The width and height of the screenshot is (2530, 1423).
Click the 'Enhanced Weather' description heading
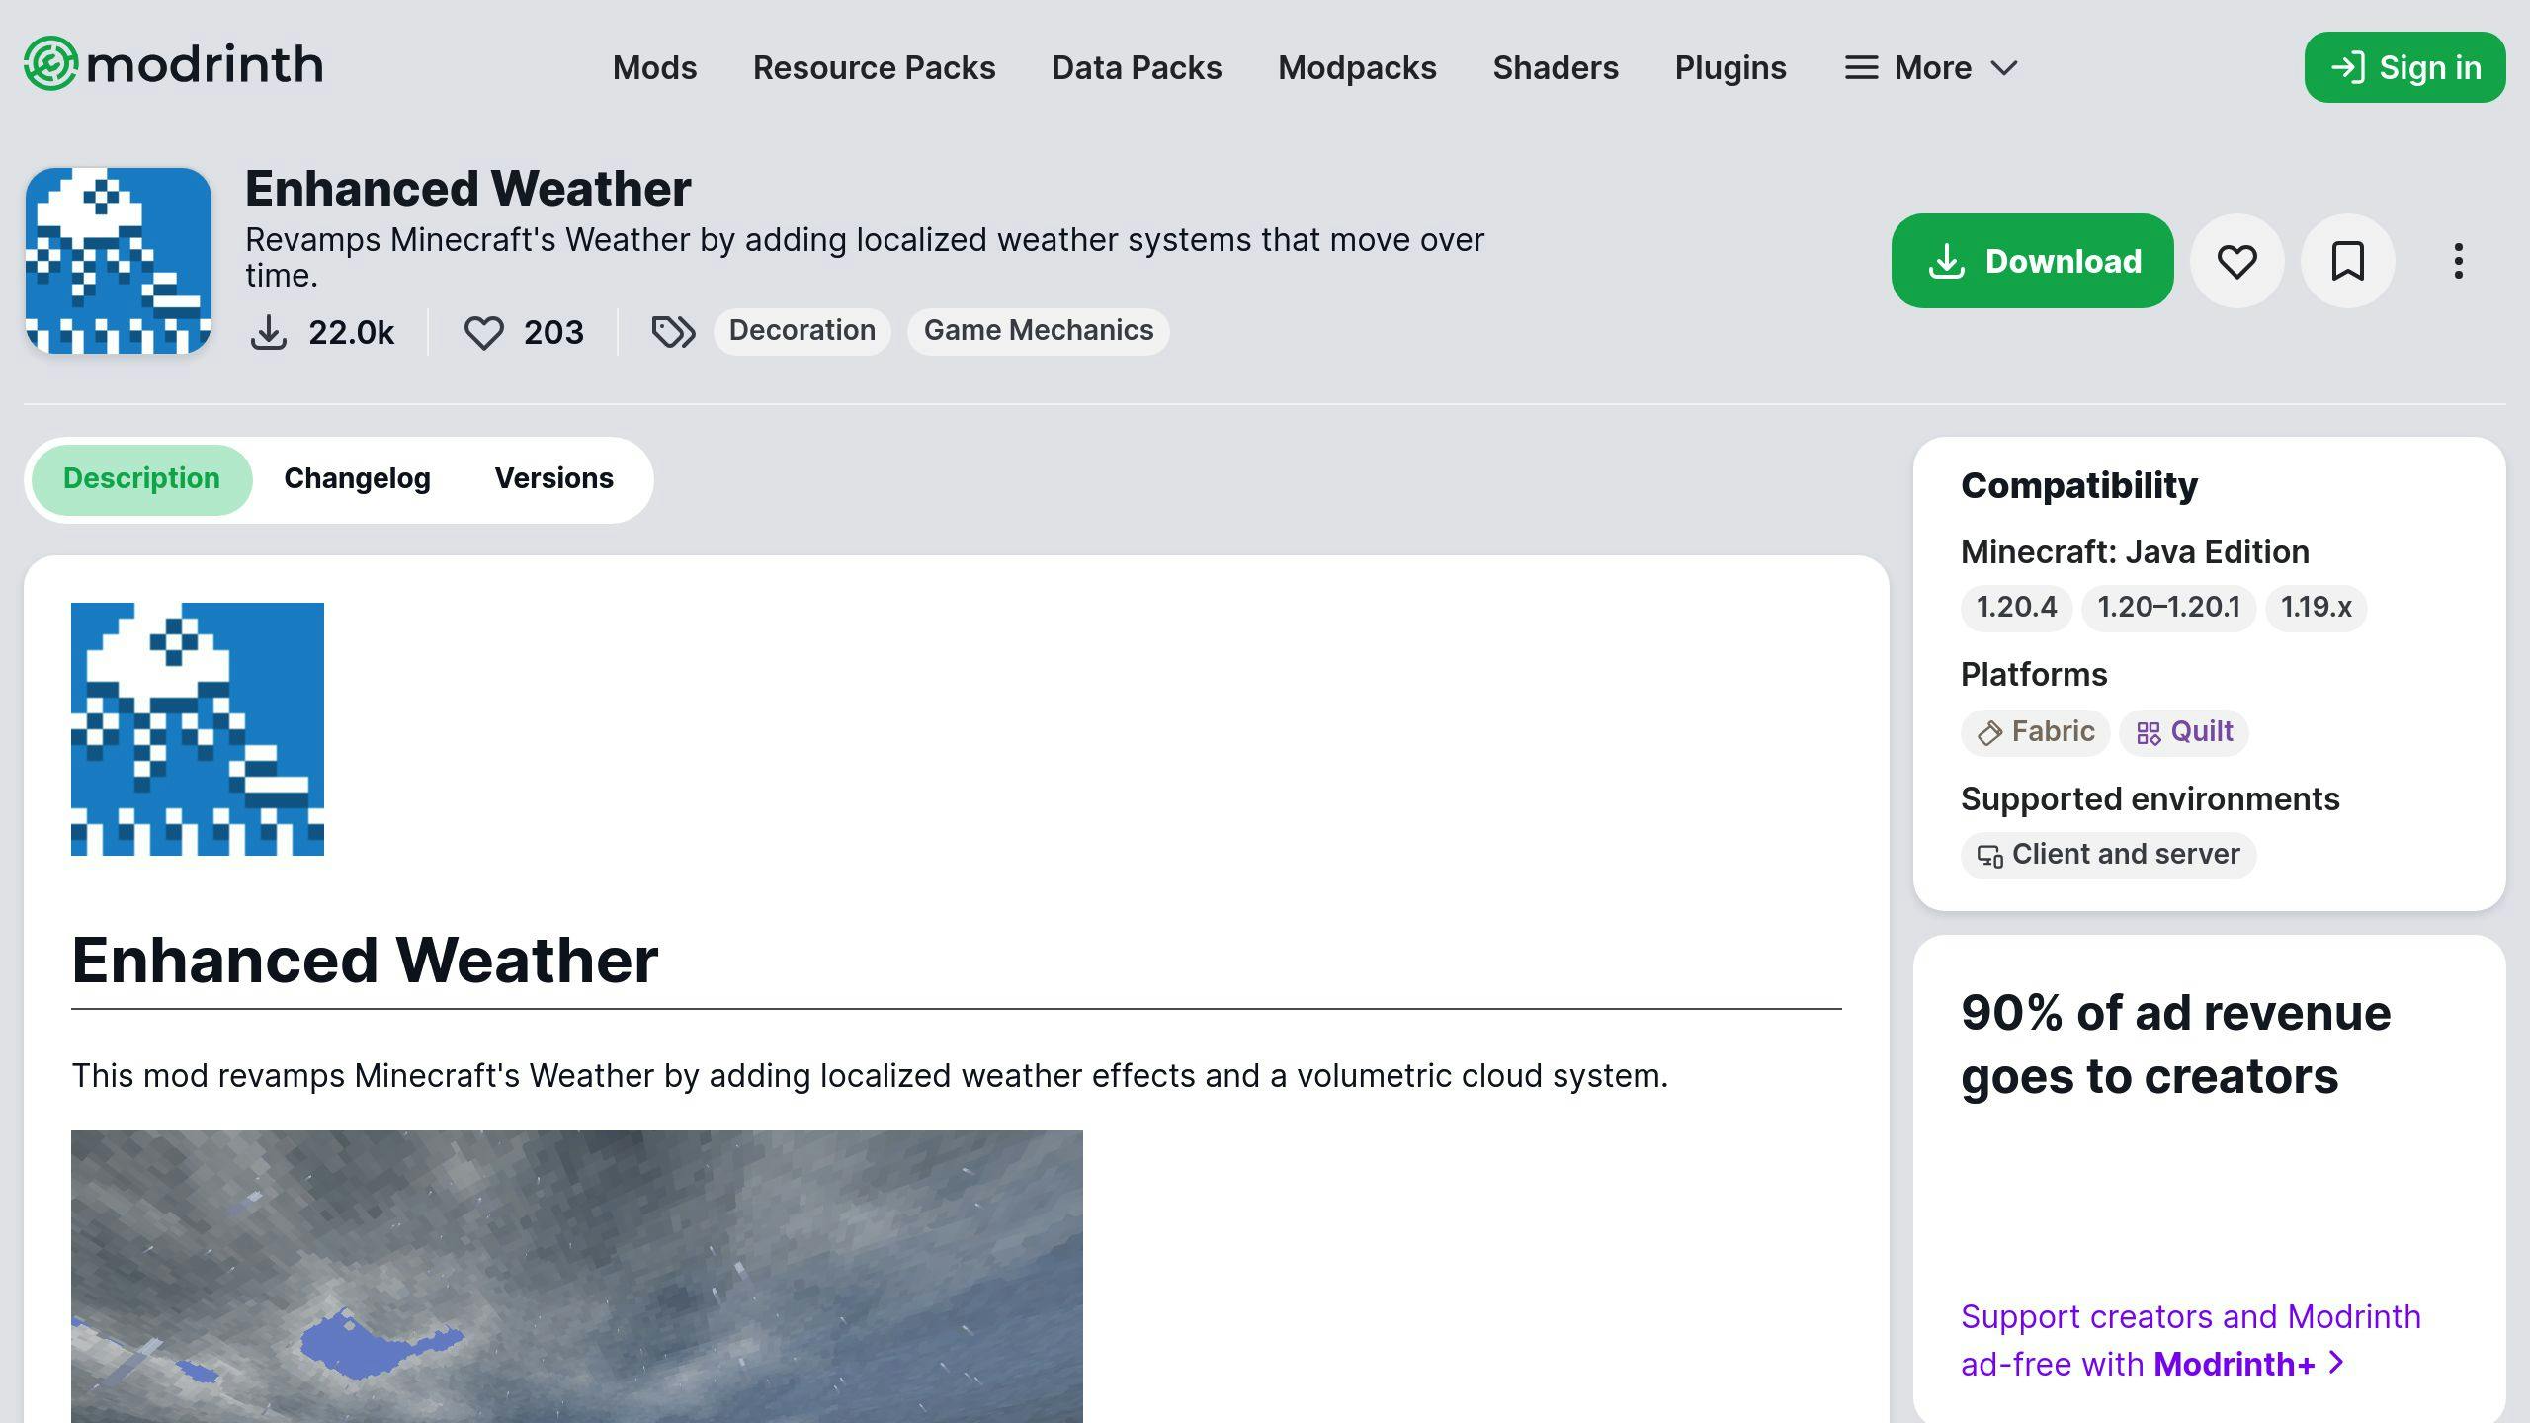click(x=365, y=960)
